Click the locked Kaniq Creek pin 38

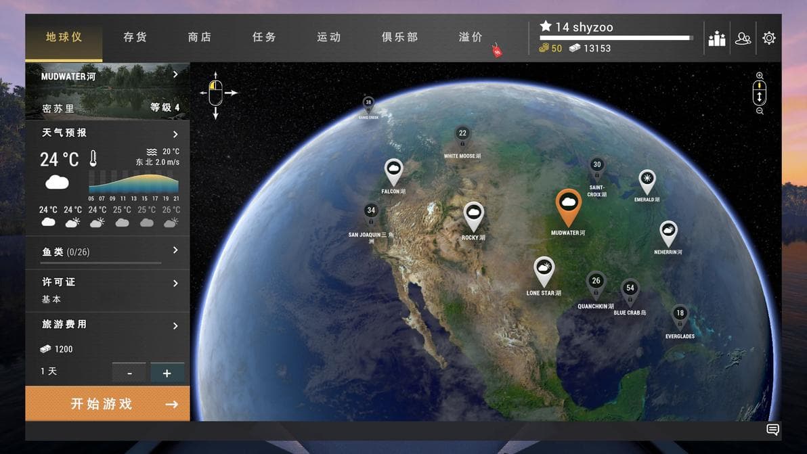click(368, 104)
